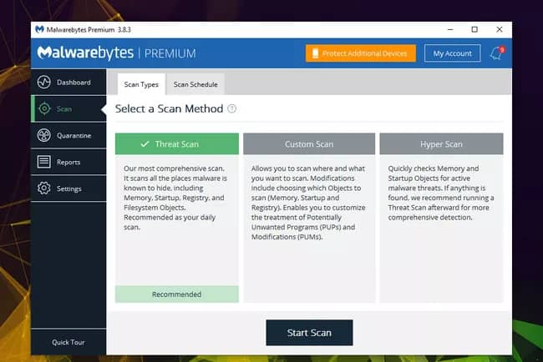Choose the Hyper Scan method

click(442, 143)
